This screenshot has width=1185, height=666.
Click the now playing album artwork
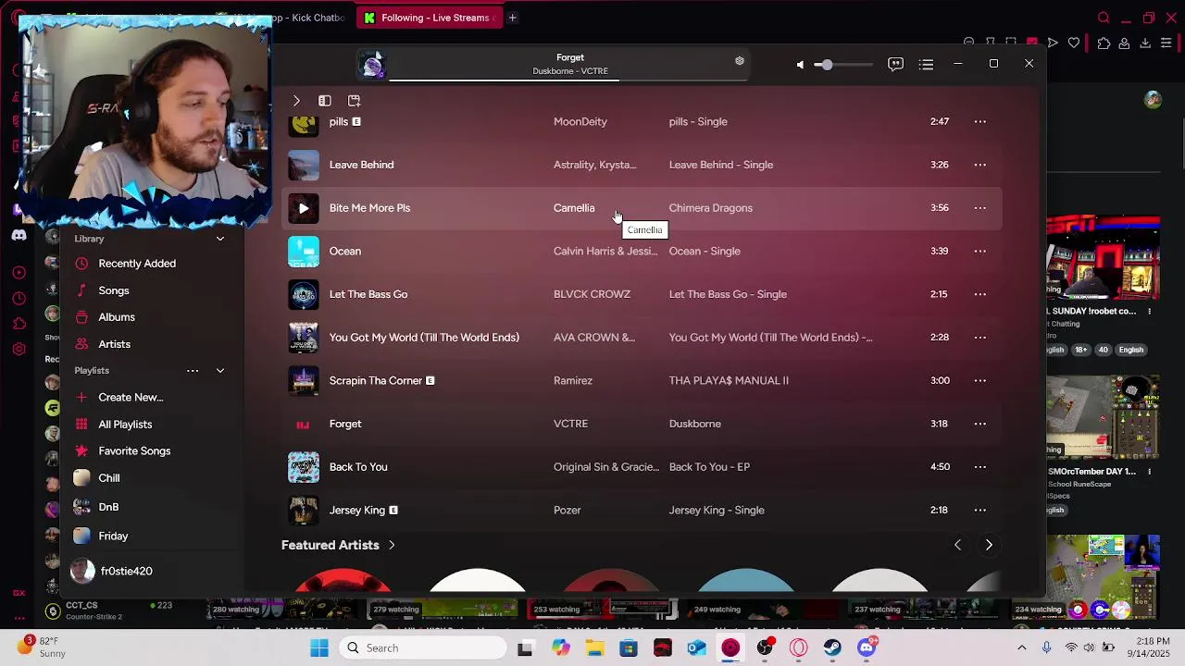click(x=372, y=65)
